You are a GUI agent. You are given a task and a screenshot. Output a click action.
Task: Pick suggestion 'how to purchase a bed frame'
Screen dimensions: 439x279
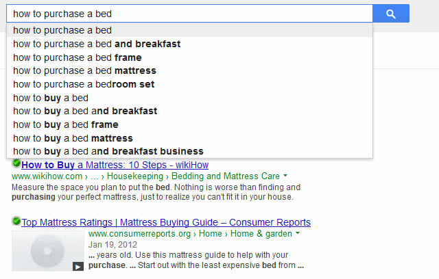[x=189, y=57]
